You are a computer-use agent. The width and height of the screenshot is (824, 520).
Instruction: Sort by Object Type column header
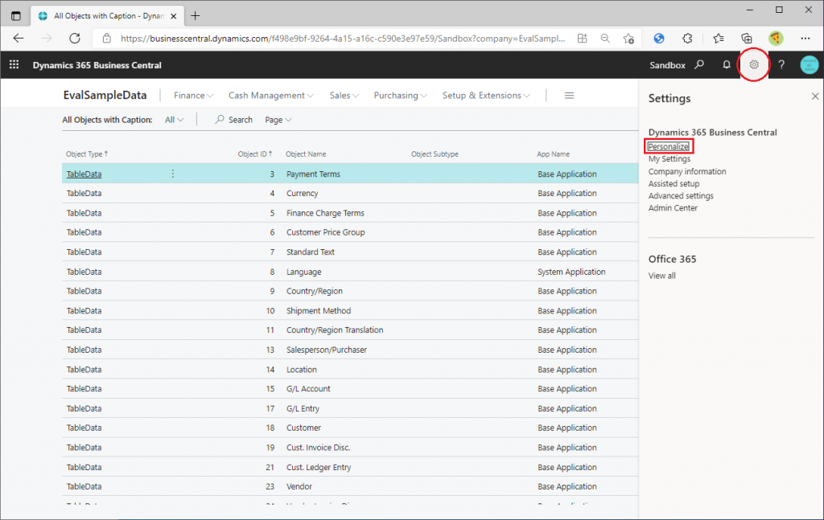(87, 154)
